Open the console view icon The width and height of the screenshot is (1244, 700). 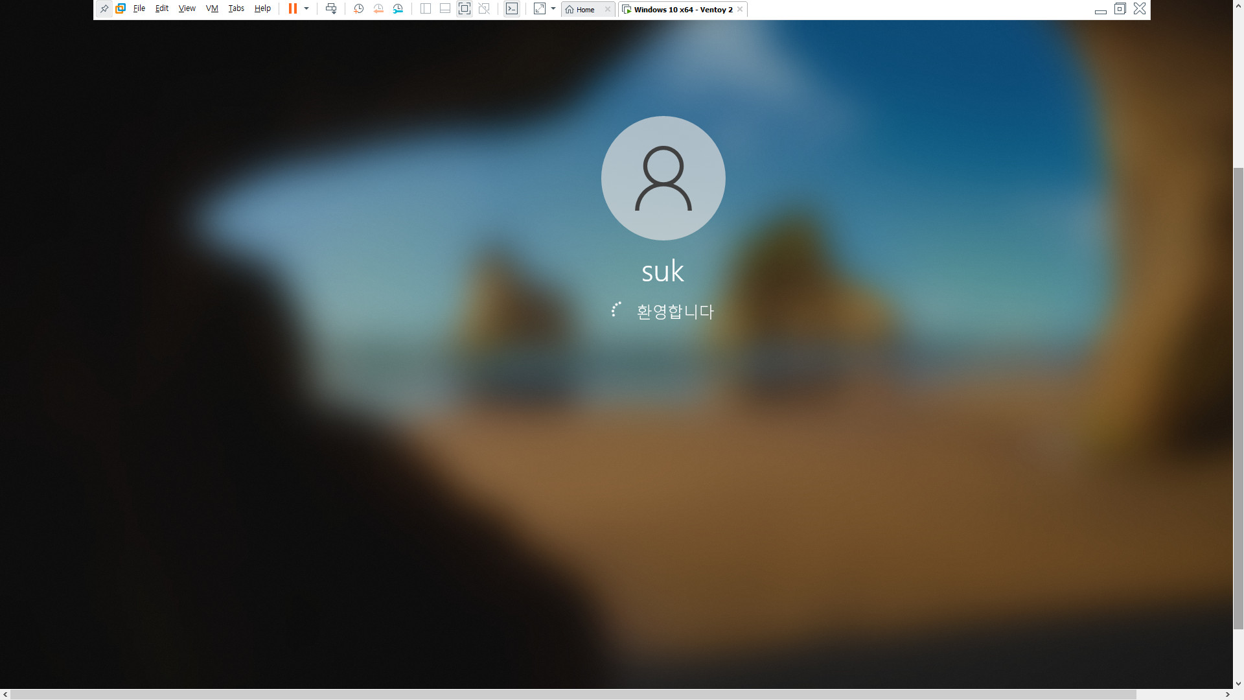(512, 9)
